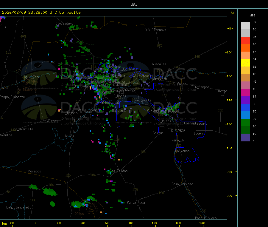
Task: Click the -80 km tick on right axis
Action: point(230,28)
